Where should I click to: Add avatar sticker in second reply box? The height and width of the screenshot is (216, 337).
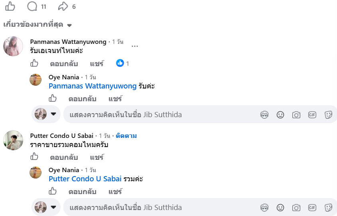(x=264, y=208)
